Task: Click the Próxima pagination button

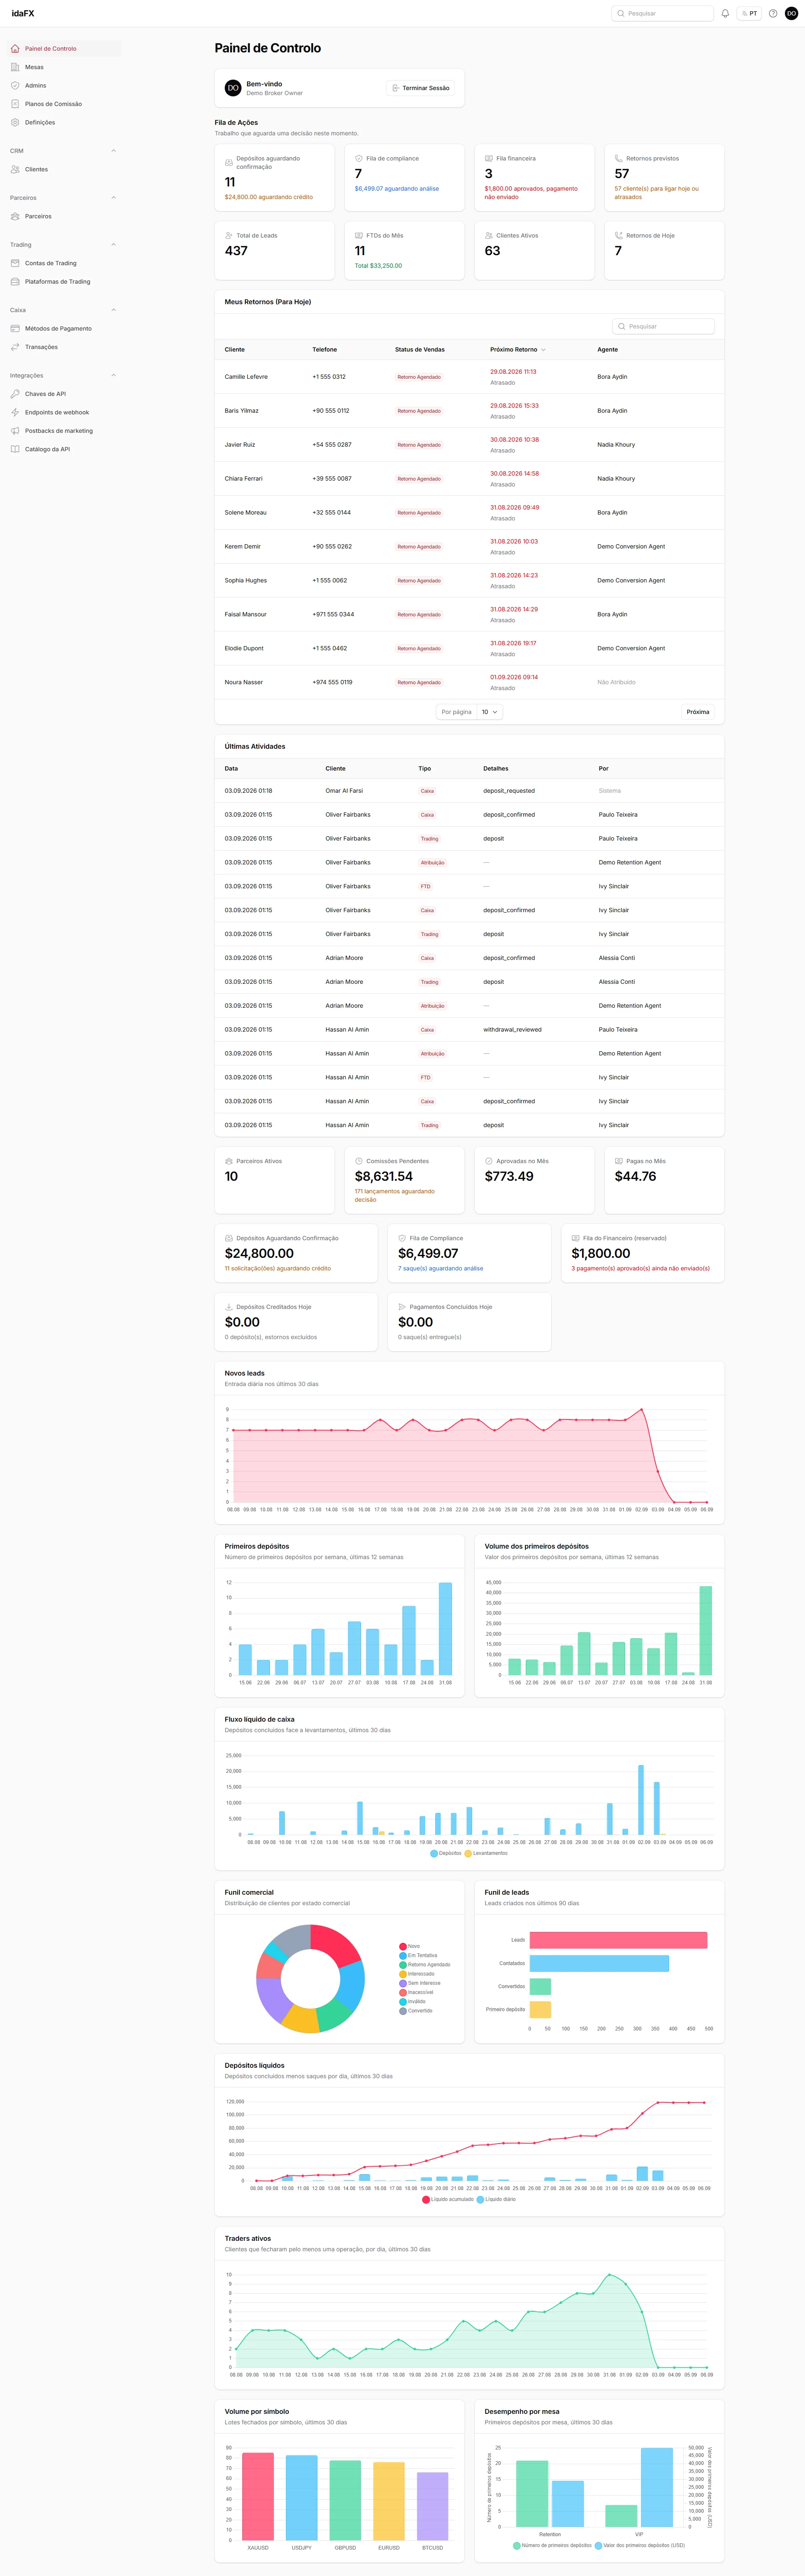Action: pos(698,712)
